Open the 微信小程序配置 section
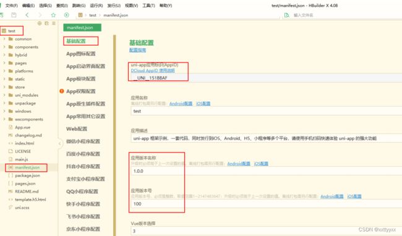 pos(83,141)
